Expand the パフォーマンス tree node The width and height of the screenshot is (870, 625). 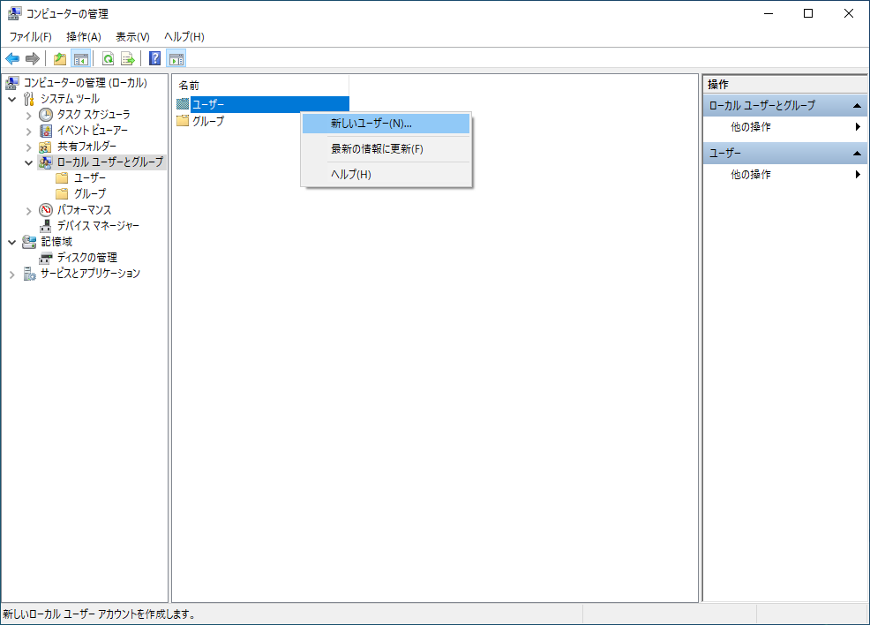(x=29, y=211)
